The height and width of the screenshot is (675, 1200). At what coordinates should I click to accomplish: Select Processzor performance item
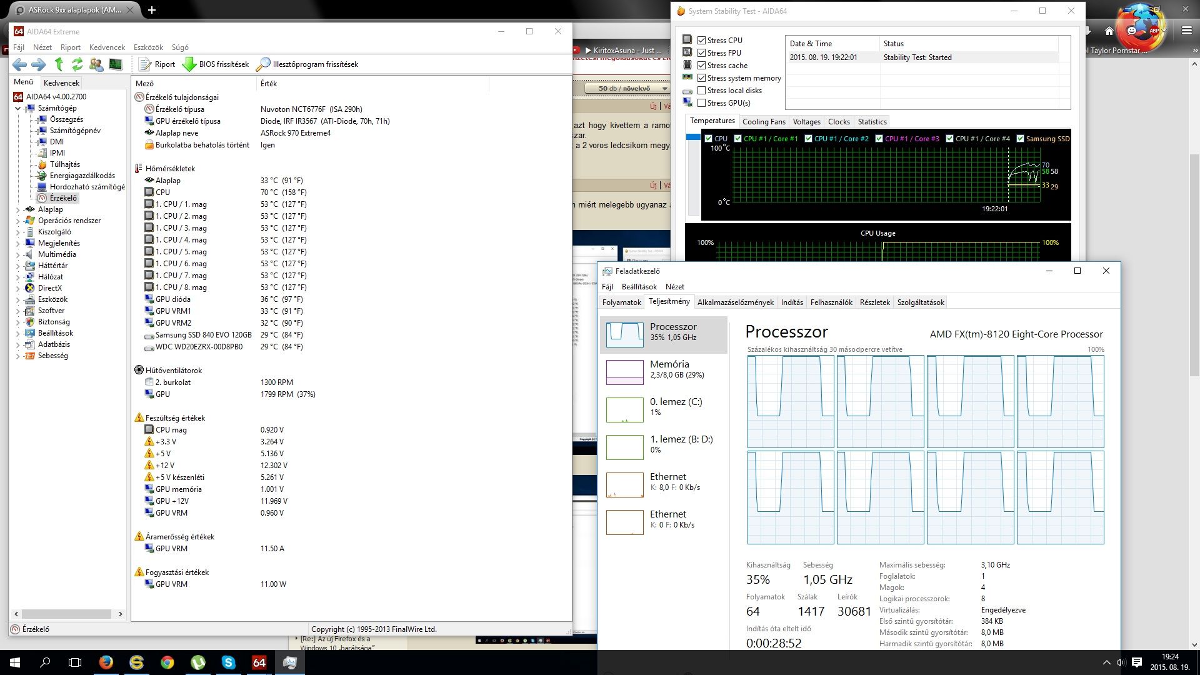pos(664,334)
